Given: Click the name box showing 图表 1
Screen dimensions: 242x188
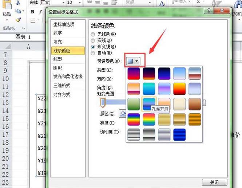Looking at the screenshot, I should 23,37.
